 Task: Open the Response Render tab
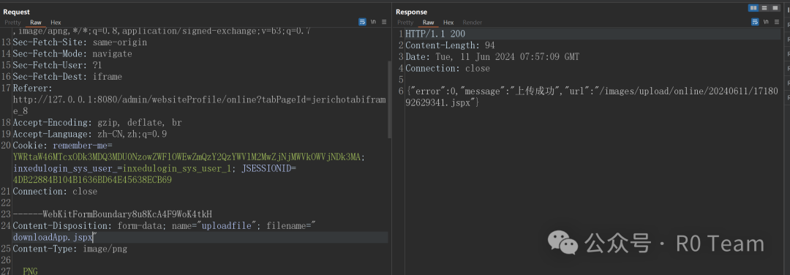472,23
